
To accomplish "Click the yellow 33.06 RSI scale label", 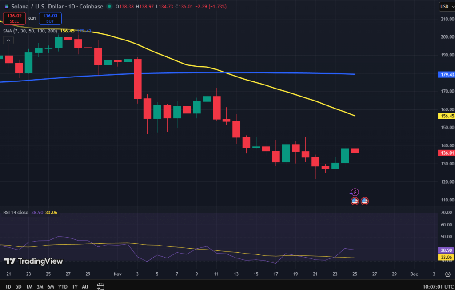I will [446, 257].
